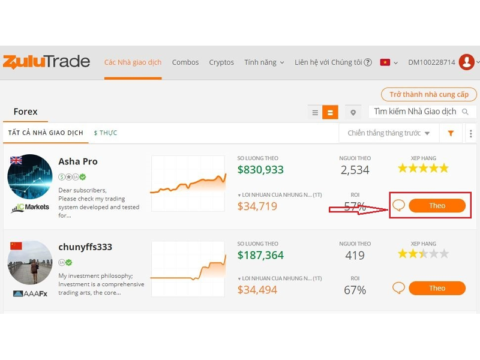Click Trở thành nhà cung cấp button
Viewport: 480px width, 360px height.
point(428,95)
